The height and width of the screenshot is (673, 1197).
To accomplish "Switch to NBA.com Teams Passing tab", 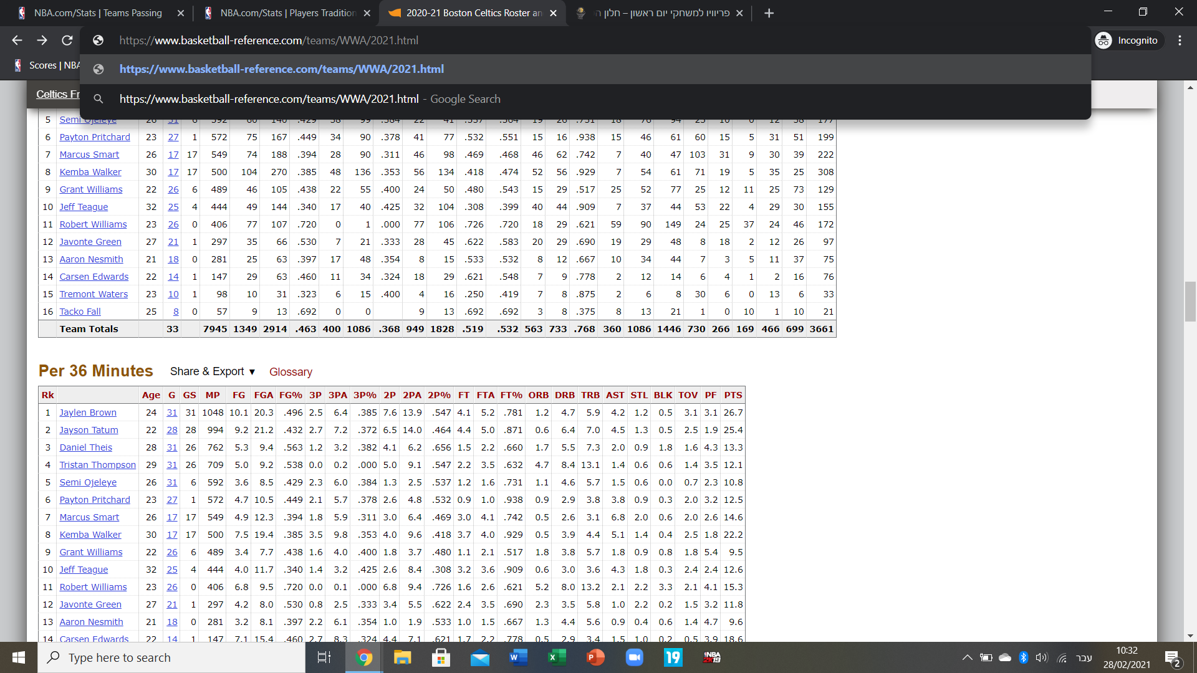I will pos(98,13).
